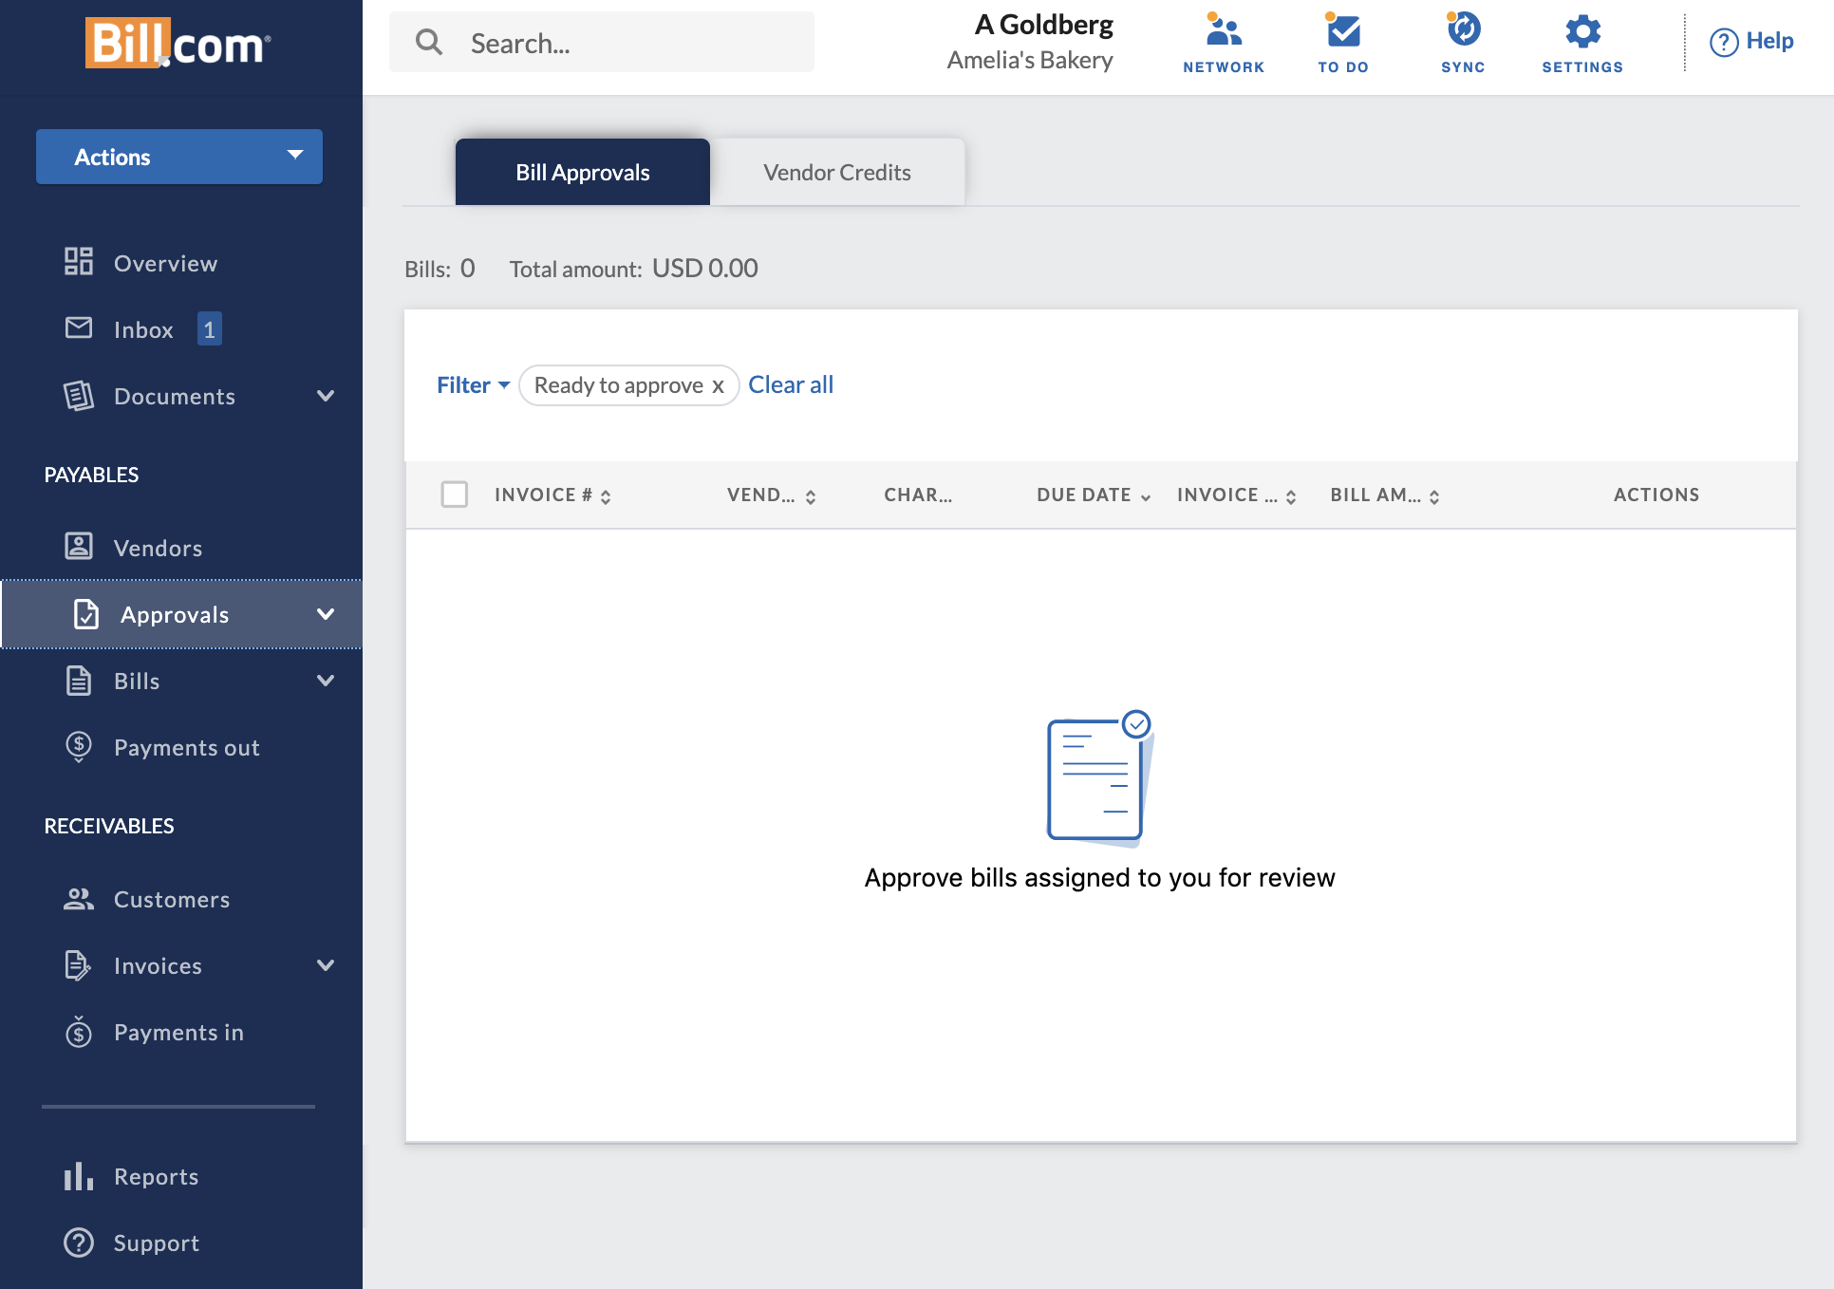The height and width of the screenshot is (1289, 1834).
Task: Open the To Do checklist icon
Action: [1343, 30]
